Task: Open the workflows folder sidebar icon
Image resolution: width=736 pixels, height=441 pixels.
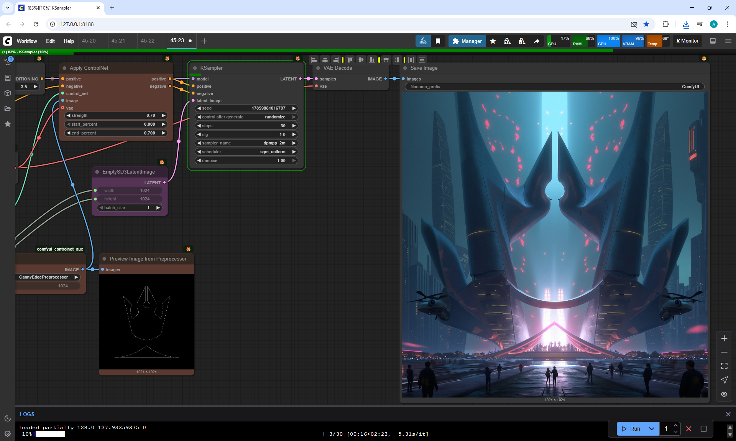Action: pos(8,108)
